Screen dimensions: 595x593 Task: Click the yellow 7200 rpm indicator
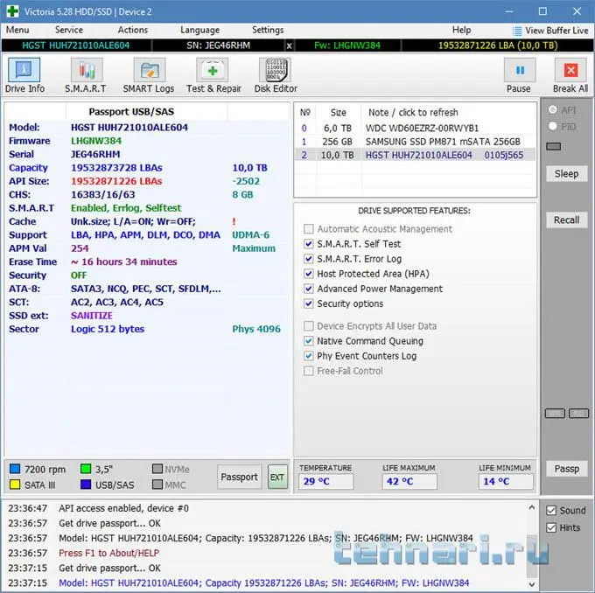(x=14, y=469)
